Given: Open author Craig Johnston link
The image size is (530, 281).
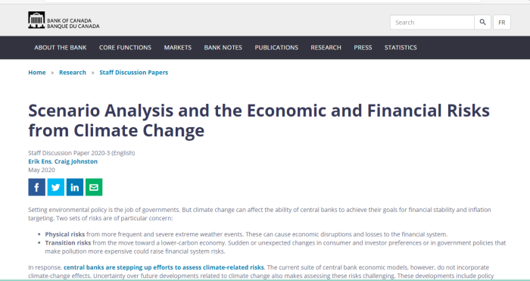Looking at the screenshot, I should [76, 161].
